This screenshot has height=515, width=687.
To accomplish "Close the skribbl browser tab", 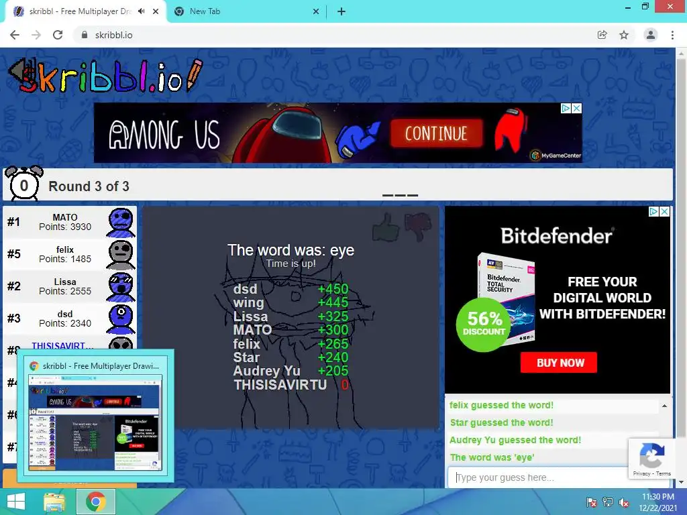I will 156,11.
